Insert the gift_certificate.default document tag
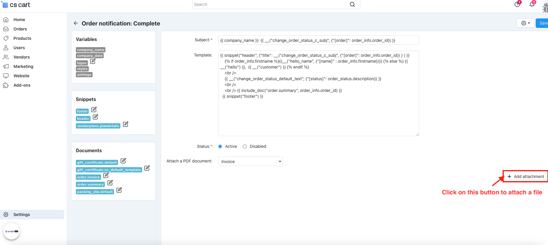The height and width of the screenshot is (245, 548). click(97, 162)
